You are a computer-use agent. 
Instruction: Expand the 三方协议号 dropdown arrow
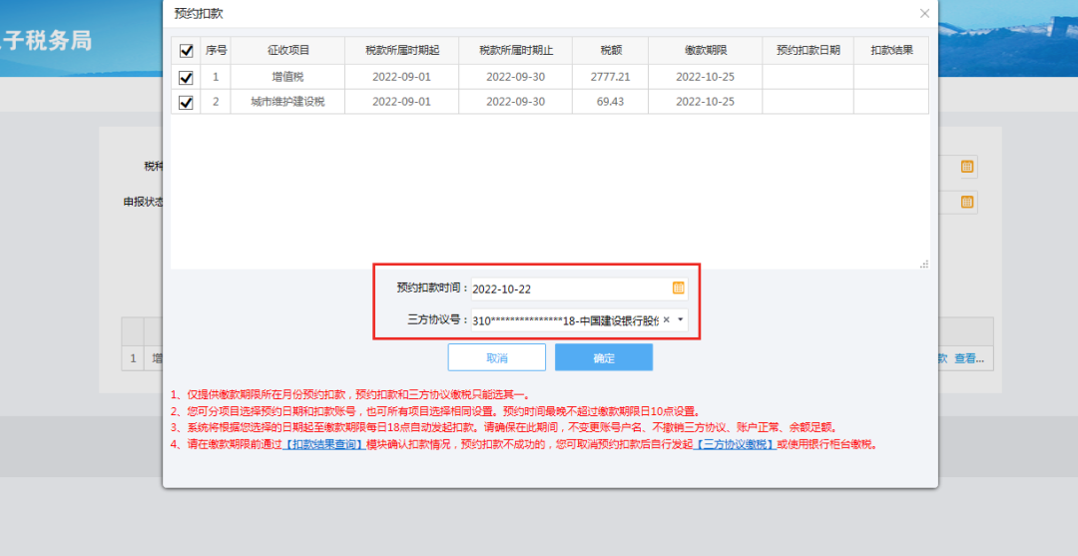pos(680,319)
